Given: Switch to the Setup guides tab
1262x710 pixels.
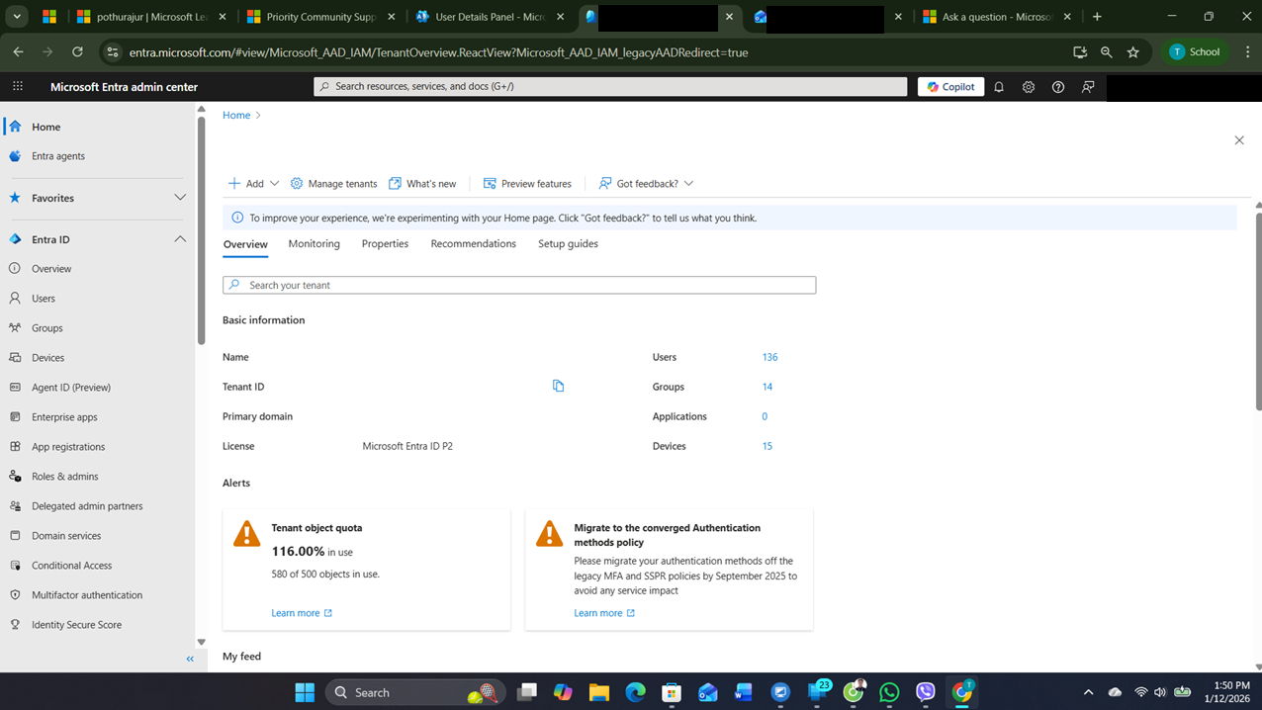Looking at the screenshot, I should click(568, 244).
